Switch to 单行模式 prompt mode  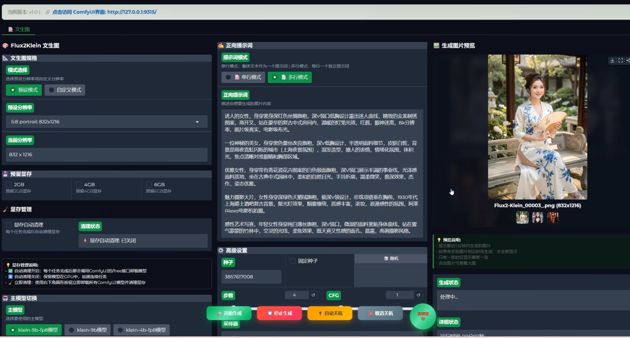click(x=243, y=77)
